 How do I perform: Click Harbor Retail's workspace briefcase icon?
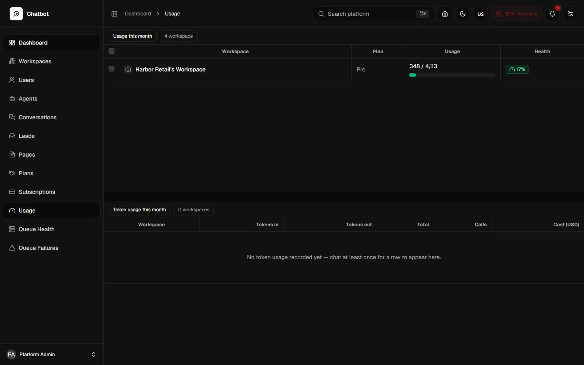coord(128,69)
